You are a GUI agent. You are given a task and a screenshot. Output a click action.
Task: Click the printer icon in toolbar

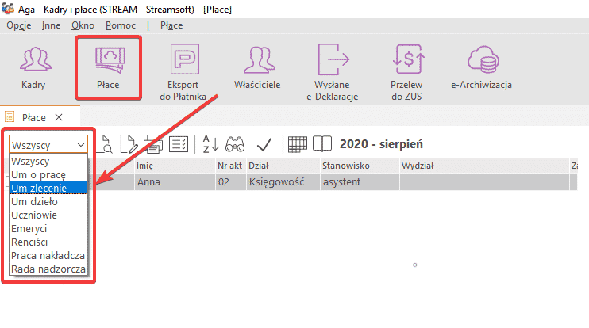(x=153, y=144)
